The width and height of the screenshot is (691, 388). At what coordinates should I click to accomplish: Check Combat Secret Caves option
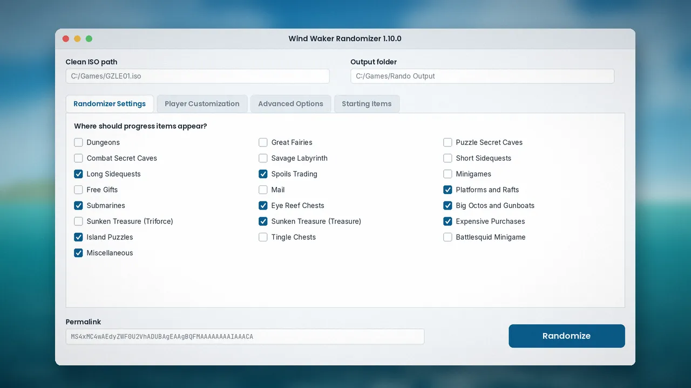tap(78, 158)
